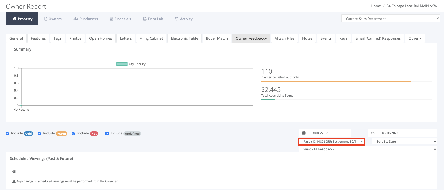Image resolution: width=444 pixels, height=190 pixels.
Task: Click the history icon beside Activity
Action: tap(177, 19)
